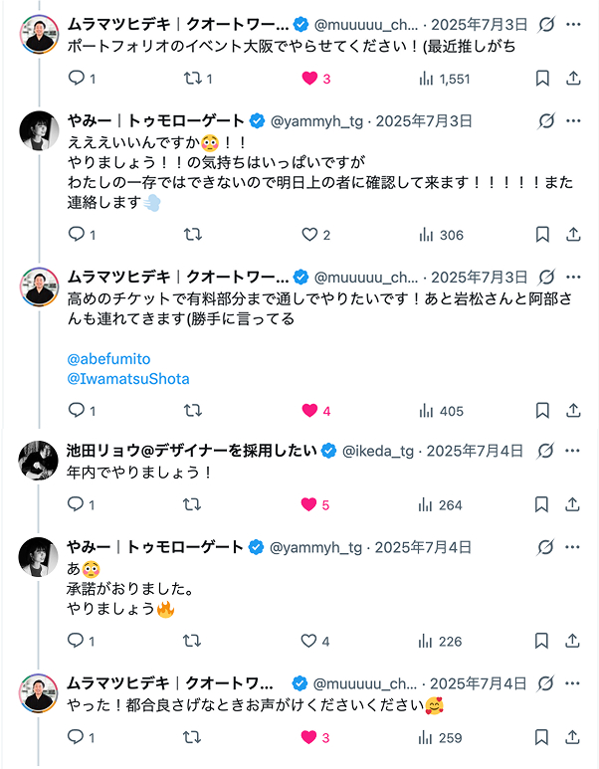This screenshot has height=769, width=599.
Task: Unlike the tweet with 3 likes about Osaka
Action: click(x=310, y=78)
